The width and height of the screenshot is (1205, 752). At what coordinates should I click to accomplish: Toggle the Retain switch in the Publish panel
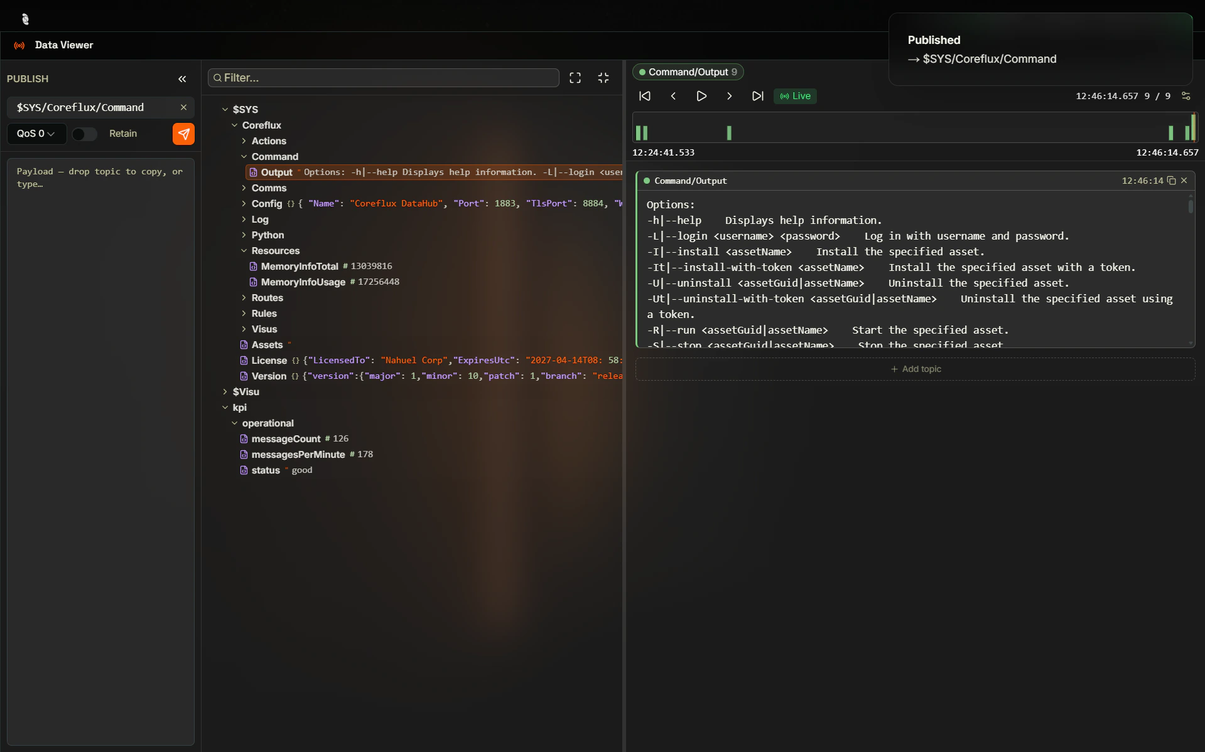click(84, 134)
